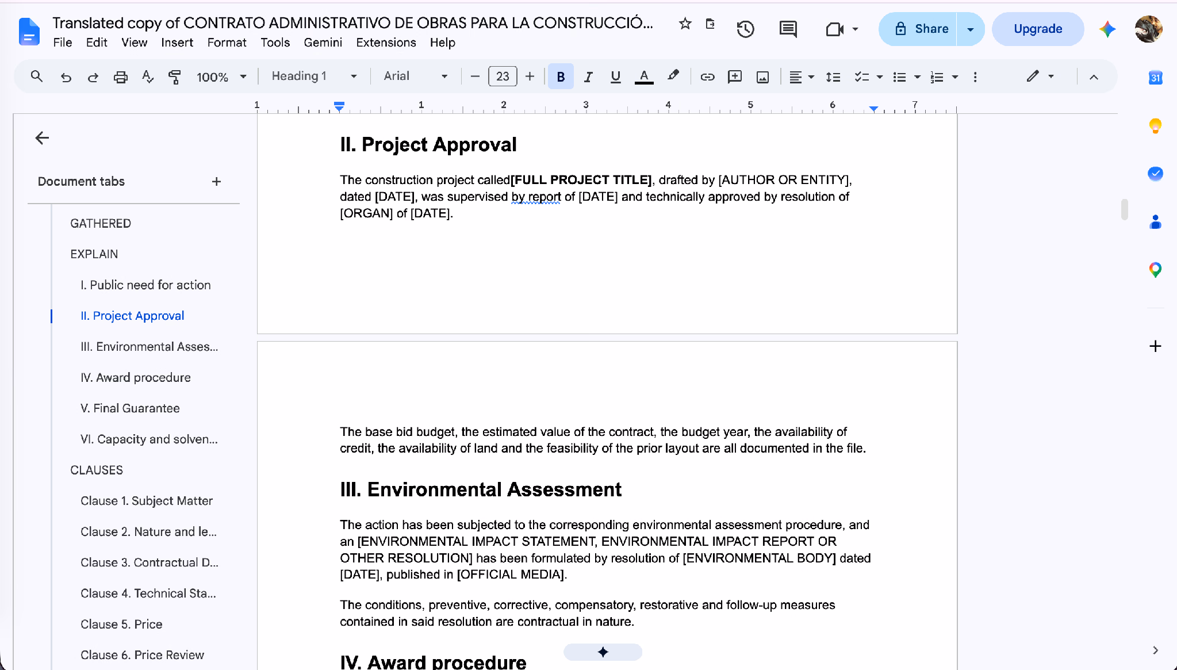Open Google Calendar side panel

coord(1155,78)
